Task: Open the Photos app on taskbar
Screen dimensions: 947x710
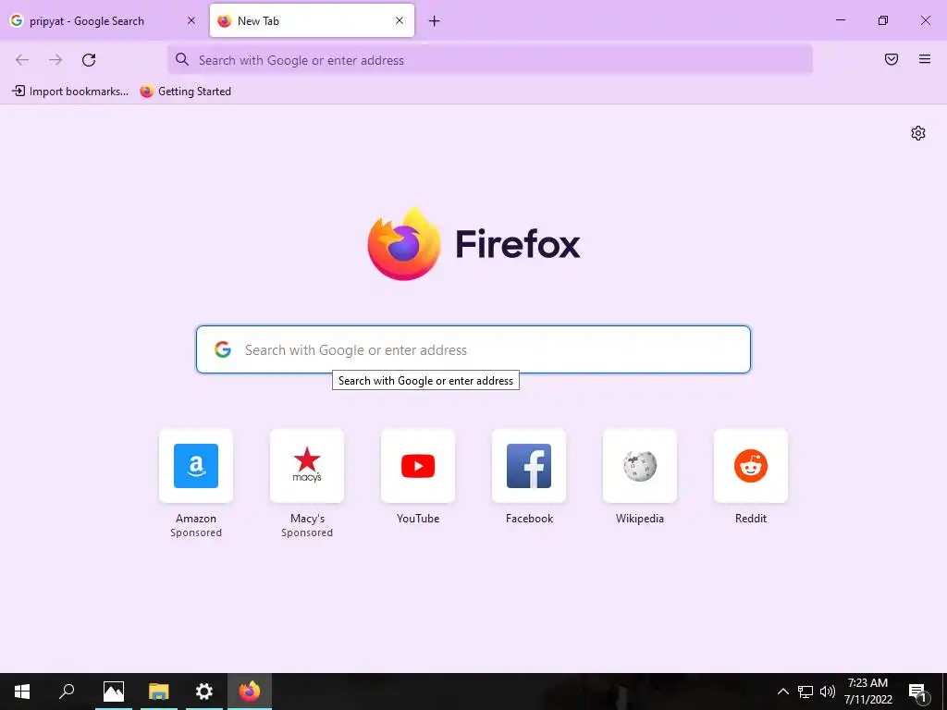Action: 114,692
